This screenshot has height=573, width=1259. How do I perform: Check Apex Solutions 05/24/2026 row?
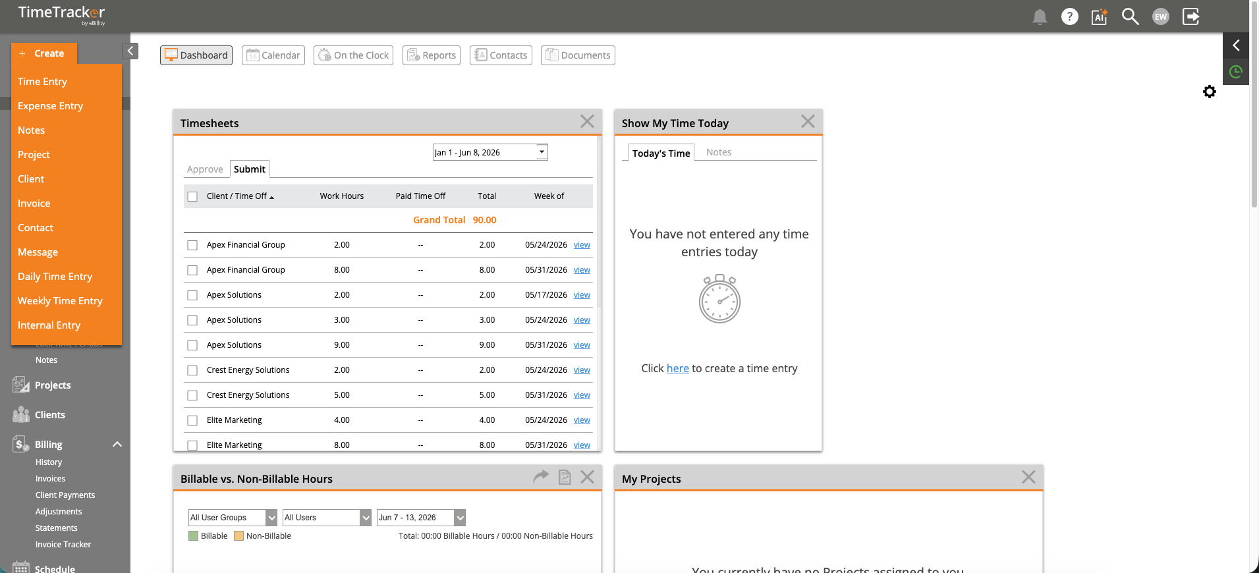pos(192,320)
